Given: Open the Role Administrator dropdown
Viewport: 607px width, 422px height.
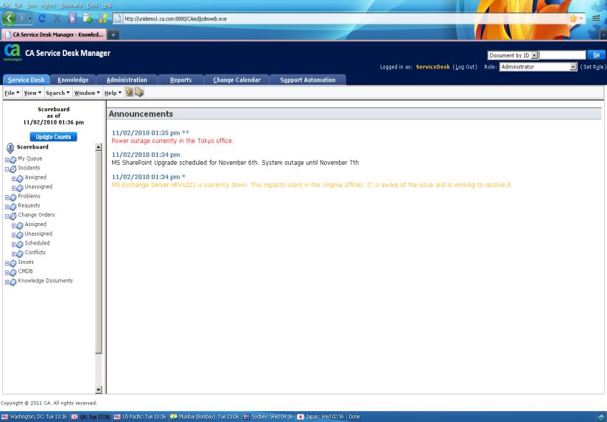Looking at the screenshot, I should click(x=573, y=67).
